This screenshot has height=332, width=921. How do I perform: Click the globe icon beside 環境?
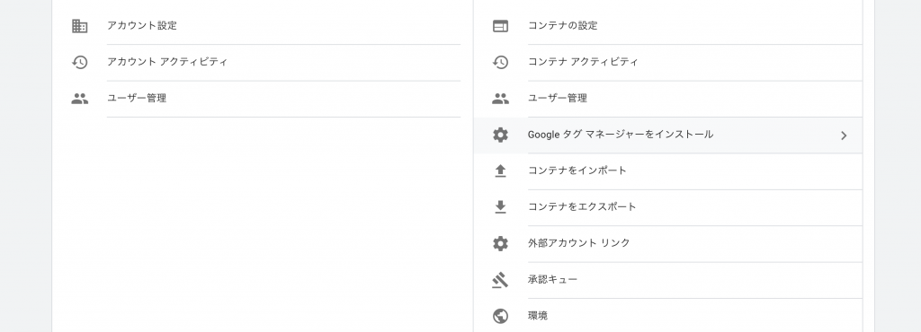pyautogui.click(x=500, y=316)
